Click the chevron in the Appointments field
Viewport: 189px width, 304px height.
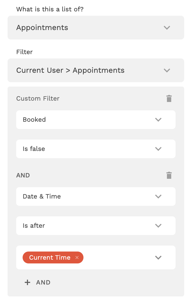[167, 28]
